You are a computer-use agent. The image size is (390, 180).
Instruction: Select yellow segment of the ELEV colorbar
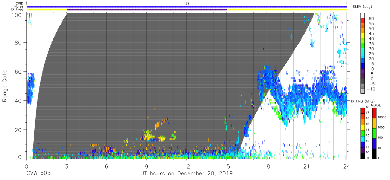[x=363, y=35]
